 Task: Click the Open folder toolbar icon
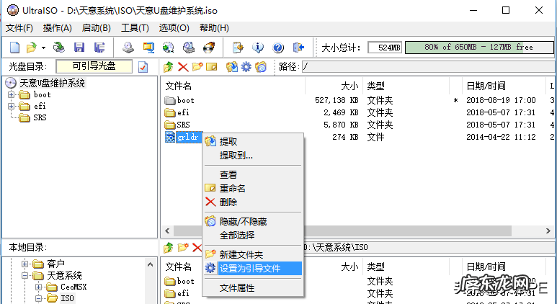32,48
